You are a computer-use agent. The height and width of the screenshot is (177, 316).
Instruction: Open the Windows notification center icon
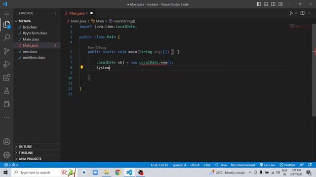click(x=309, y=173)
